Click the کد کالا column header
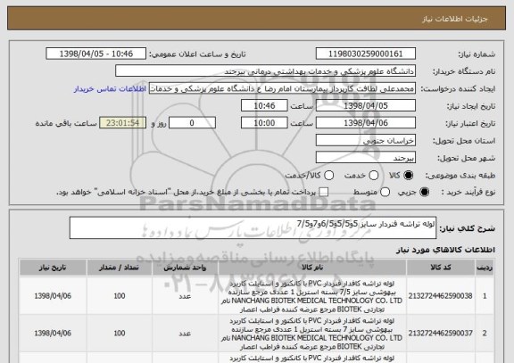The width and height of the screenshot is (514, 363). pyautogui.click(x=441, y=268)
